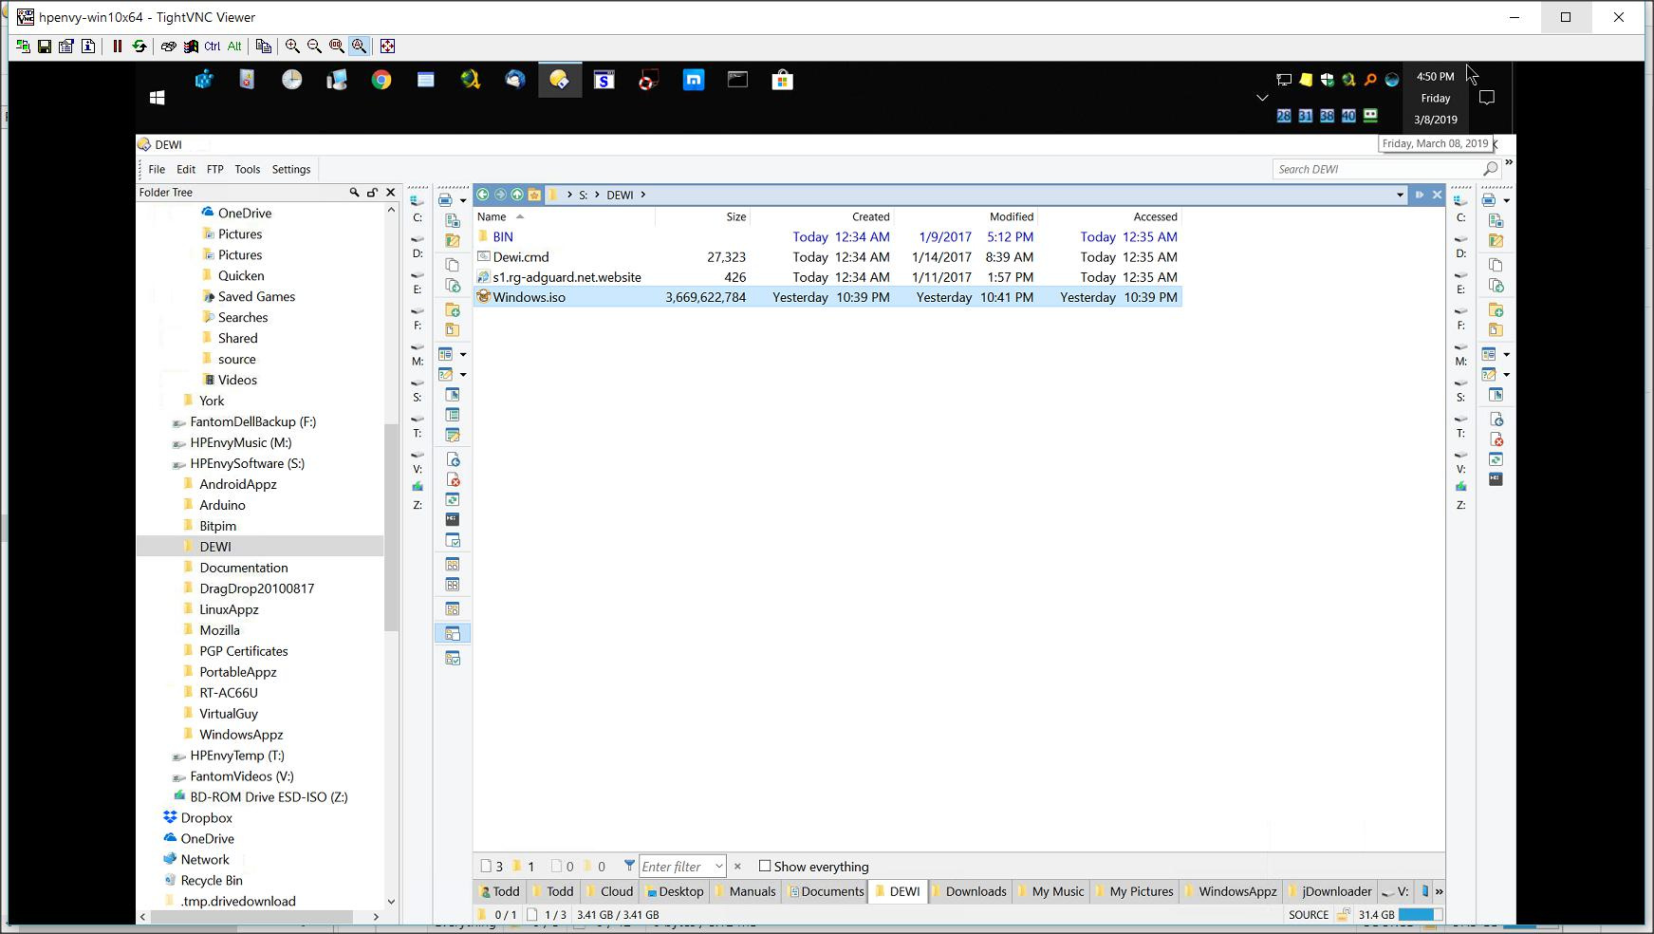Open the Enter filter combo box dropdown
The image size is (1654, 934).
click(718, 866)
